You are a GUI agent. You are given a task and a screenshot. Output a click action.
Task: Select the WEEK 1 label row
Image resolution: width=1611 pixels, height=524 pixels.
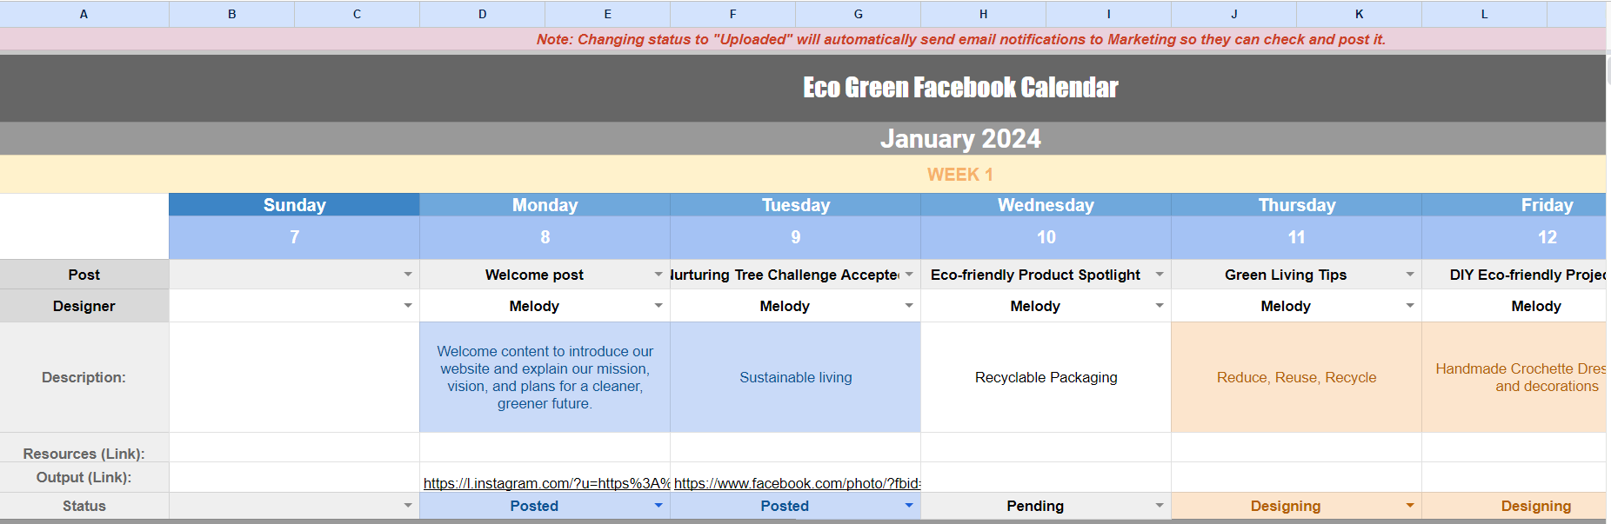click(x=959, y=175)
